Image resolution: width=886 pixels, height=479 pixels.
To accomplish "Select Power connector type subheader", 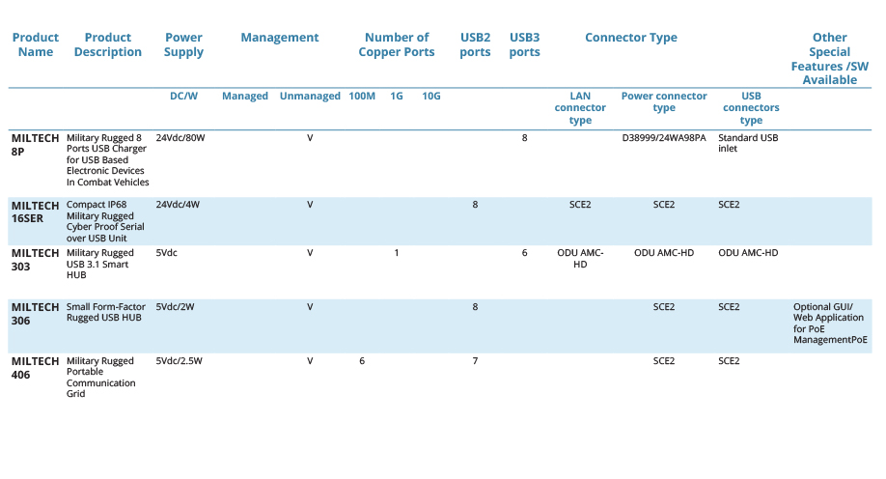I will 664,101.
